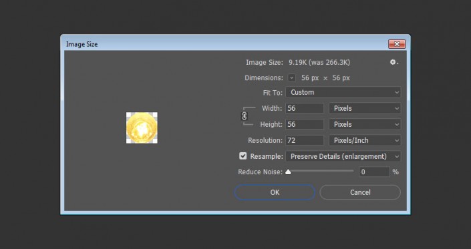Click the Width input field
The width and height of the screenshot is (471, 249).
click(304, 108)
